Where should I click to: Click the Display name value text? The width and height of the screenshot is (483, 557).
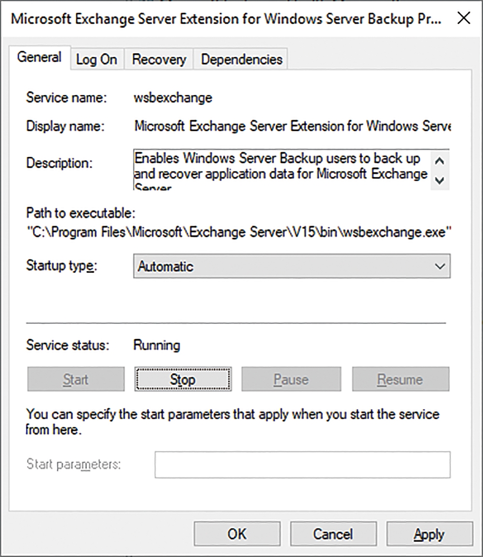(292, 126)
